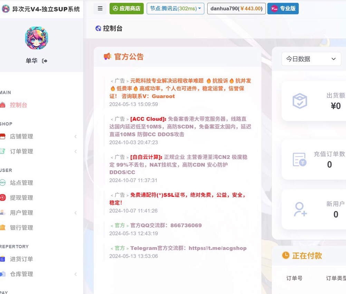Expand the 用户管理 submenu

point(76,213)
